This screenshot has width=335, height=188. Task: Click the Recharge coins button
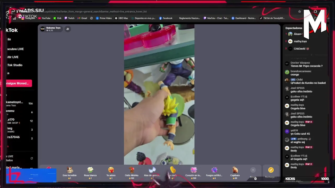pyautogui.click(x=271, y=172)
